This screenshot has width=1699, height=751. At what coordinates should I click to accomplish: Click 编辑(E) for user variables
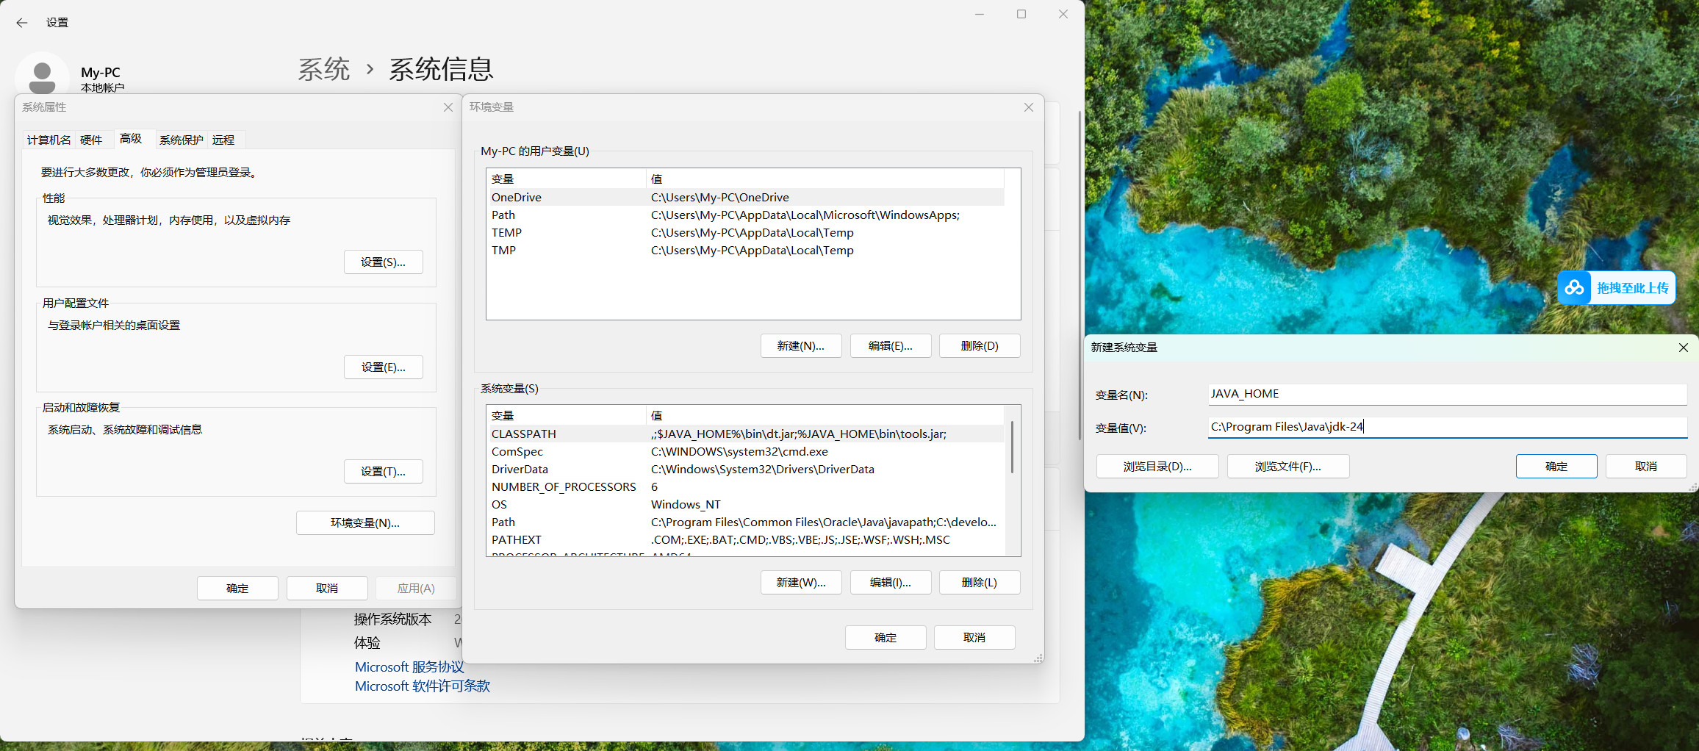pyautogui.click(x=890, y=345)
